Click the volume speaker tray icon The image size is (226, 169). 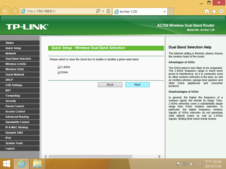point(192,164)
